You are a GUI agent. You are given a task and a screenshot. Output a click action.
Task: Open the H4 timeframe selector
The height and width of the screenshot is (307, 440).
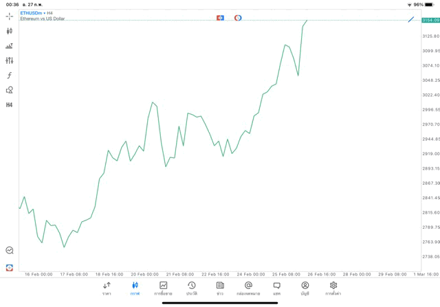click(10, 105)
